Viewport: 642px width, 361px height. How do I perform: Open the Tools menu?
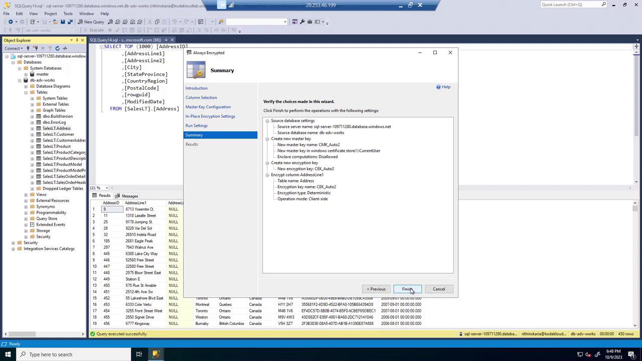tap(68, 14)
